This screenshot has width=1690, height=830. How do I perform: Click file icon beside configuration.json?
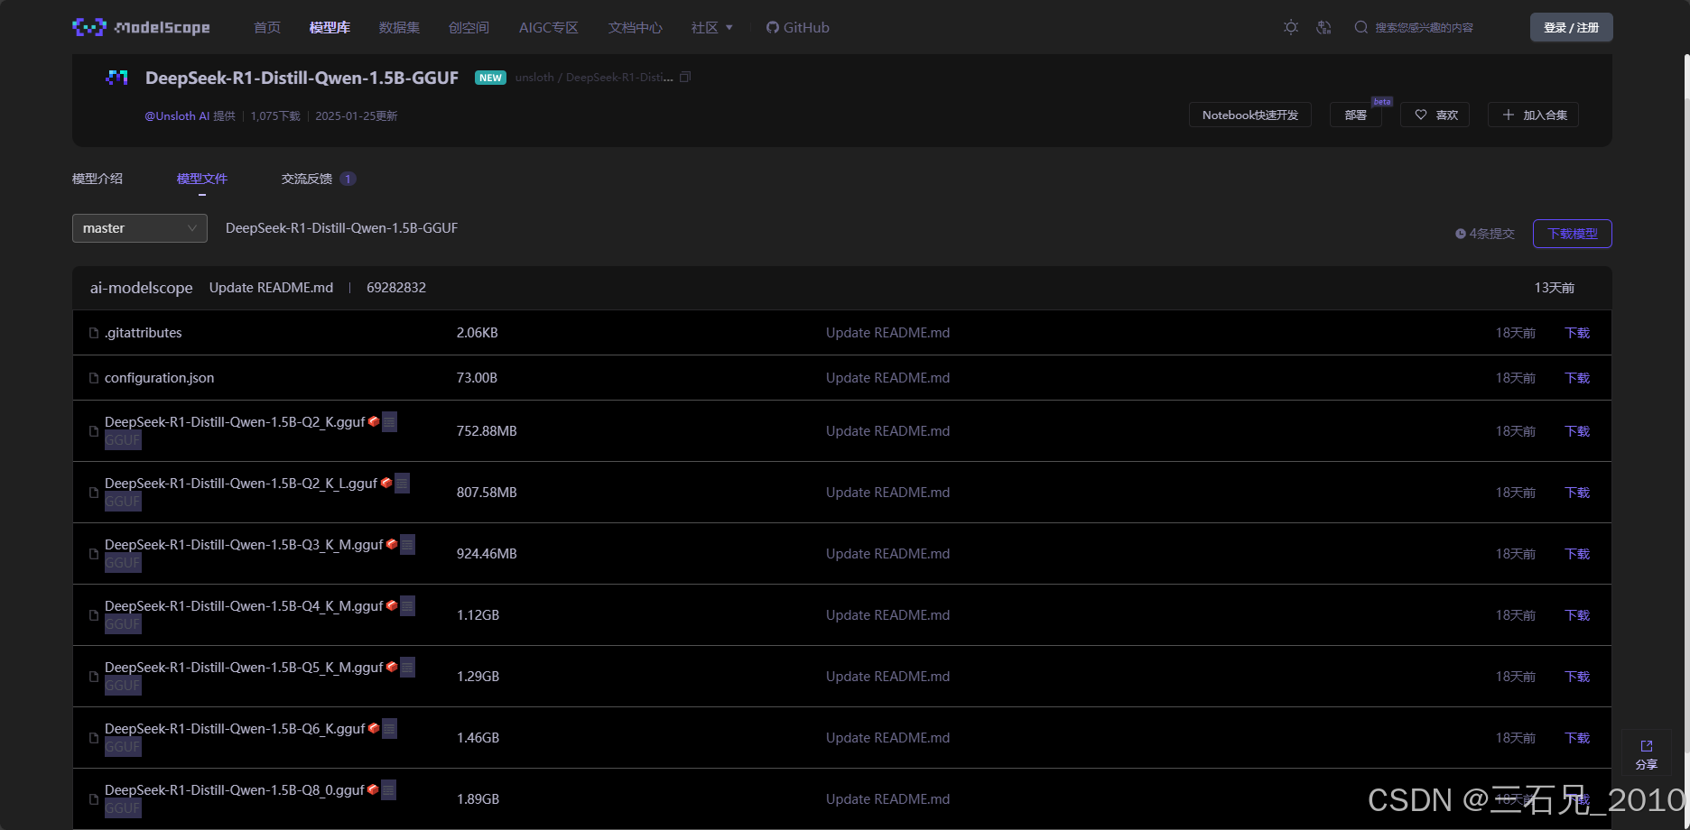(94, 378)
